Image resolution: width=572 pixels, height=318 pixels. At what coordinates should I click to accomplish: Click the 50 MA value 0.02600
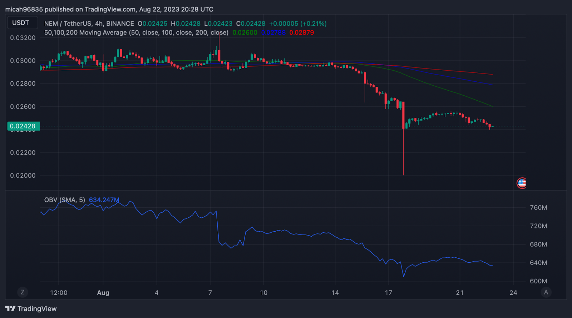[245, 32]
